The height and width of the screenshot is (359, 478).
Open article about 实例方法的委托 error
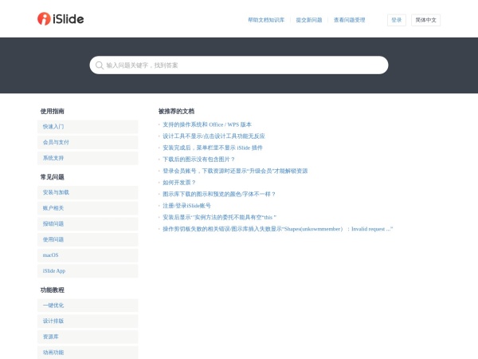(220, 217)
